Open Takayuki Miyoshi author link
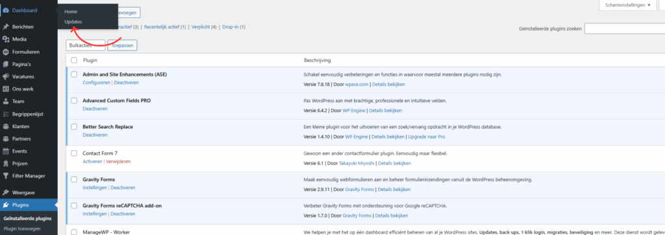665x235 pixels. 357,163
